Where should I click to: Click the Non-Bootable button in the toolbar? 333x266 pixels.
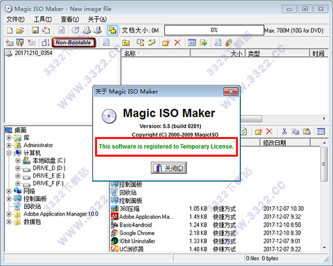click(x=74, y=42)
